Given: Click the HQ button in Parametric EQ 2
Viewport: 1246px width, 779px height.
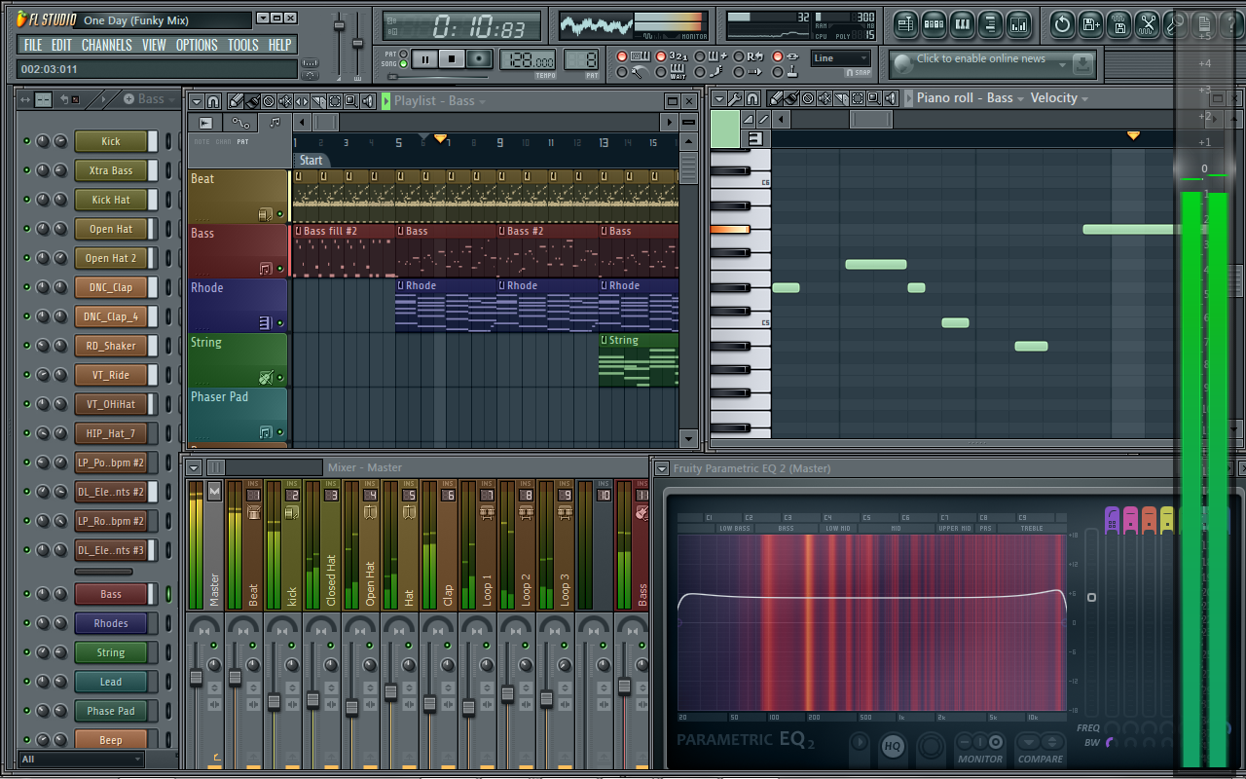Looking at the screenshot, I should coord(892,747).
